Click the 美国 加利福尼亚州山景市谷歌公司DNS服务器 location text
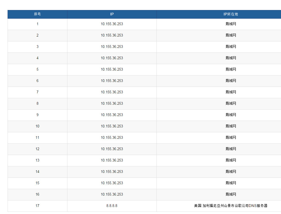This screenshot has width=281, height=214. (231, 206)
